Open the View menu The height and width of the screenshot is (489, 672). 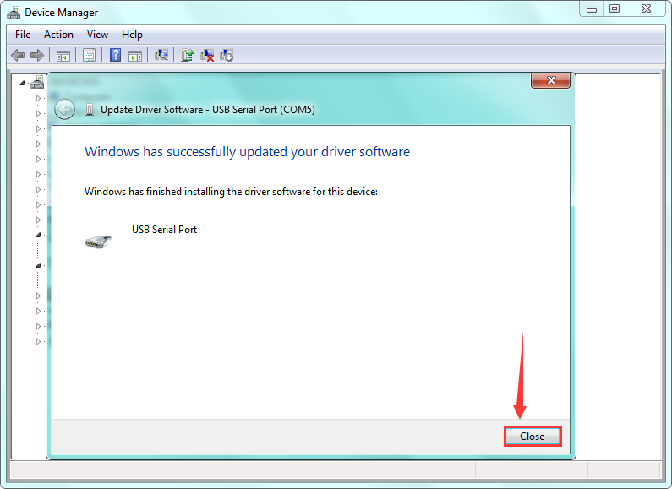[97, 35]
